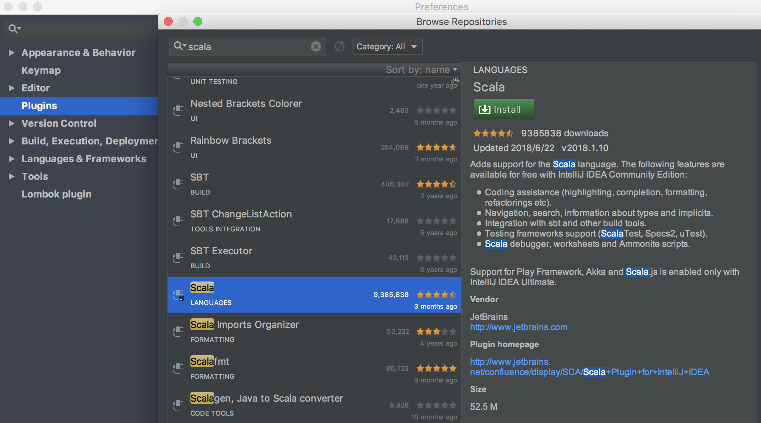This screenshot has width=761, height=423.
Task: Click the refresh repositories icon
Action: pyautogui.click(x=340, y=46)
